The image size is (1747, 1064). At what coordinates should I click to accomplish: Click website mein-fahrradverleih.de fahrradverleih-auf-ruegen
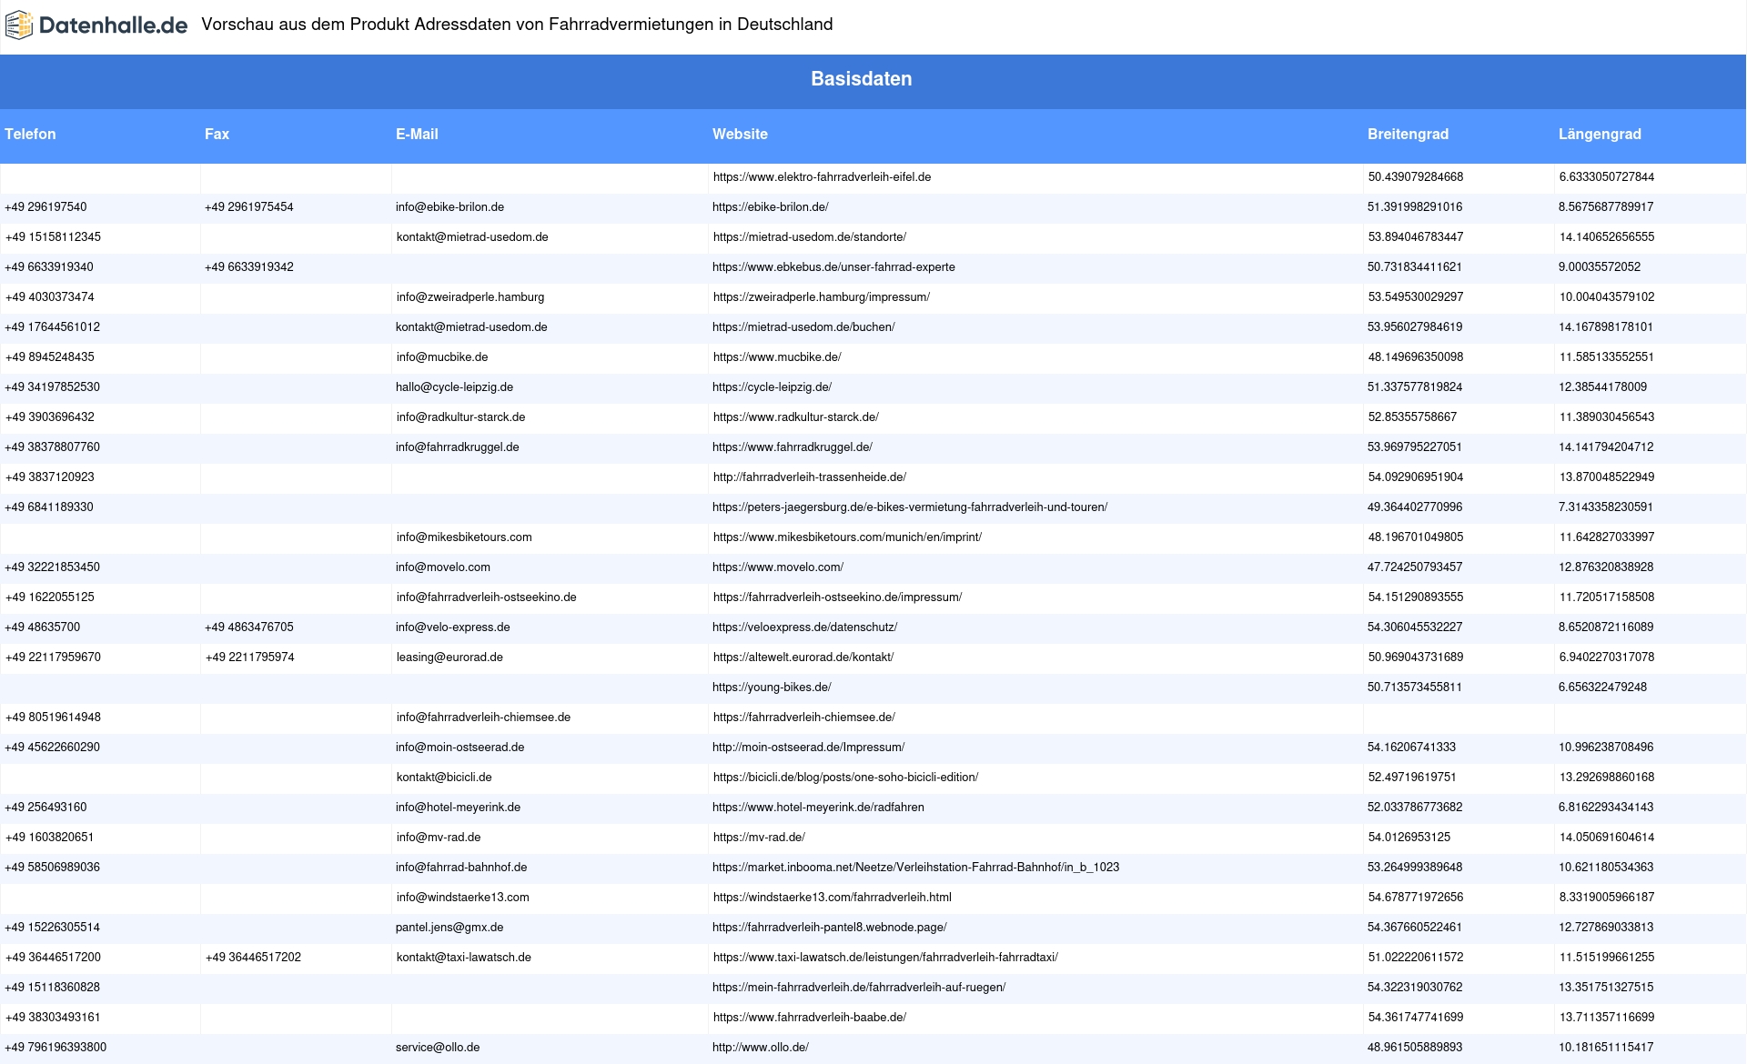click(x=859, y=988)
